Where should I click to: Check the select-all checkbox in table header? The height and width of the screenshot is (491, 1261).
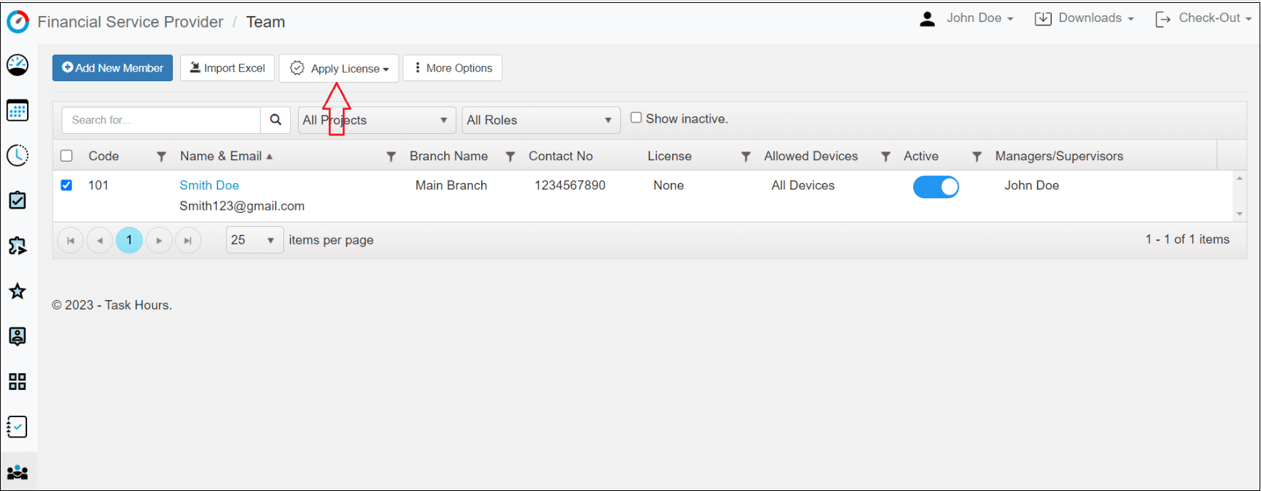pos(67,156)
